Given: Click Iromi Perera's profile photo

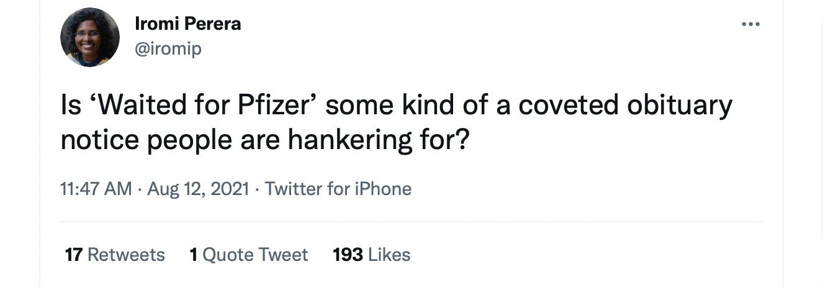Looking at the screenshot, I should [90, 37].
